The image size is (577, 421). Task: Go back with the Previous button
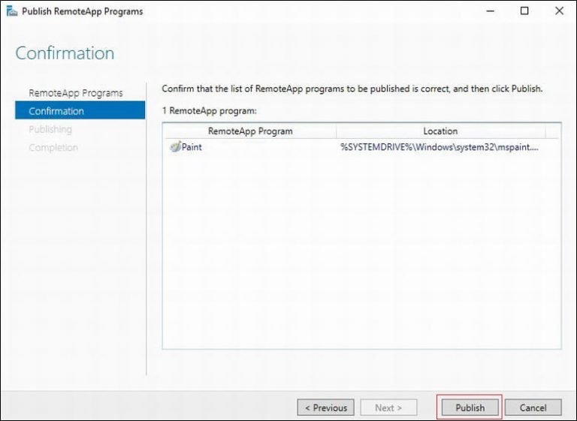(x=326, y=407)
